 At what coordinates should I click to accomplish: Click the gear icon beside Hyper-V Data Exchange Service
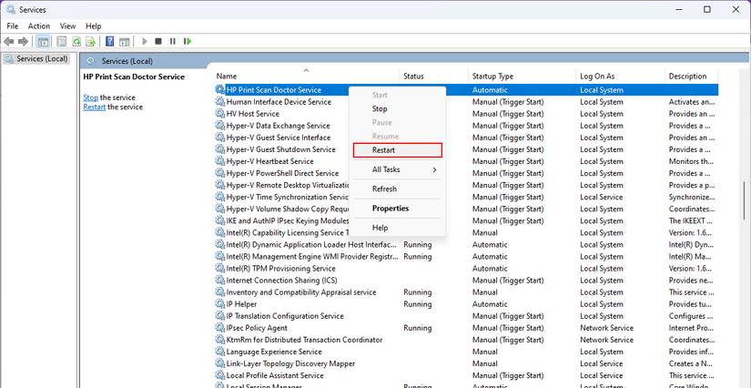(x=220, y=126)
